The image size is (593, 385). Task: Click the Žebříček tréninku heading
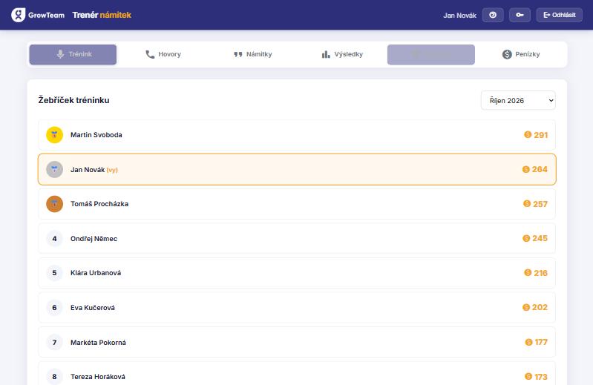pos(73,100)
